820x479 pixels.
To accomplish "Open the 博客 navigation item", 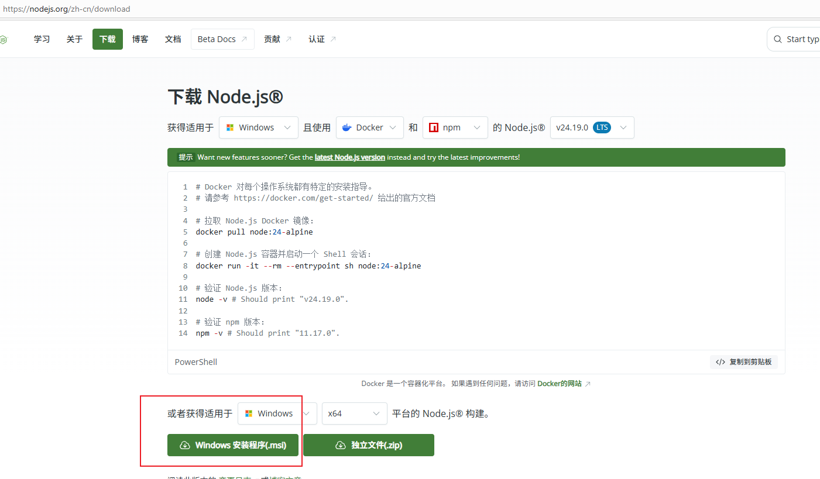I will click(140, 39).
